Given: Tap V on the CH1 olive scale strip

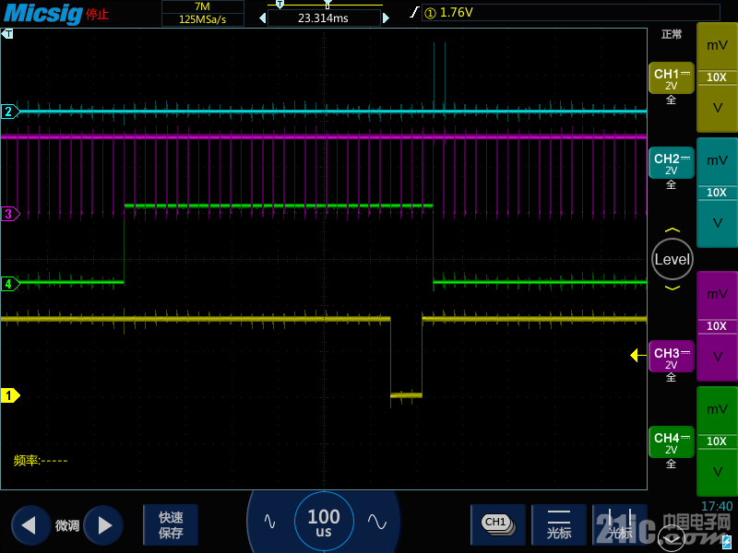Looking at the screenshot, I should 717,108.
